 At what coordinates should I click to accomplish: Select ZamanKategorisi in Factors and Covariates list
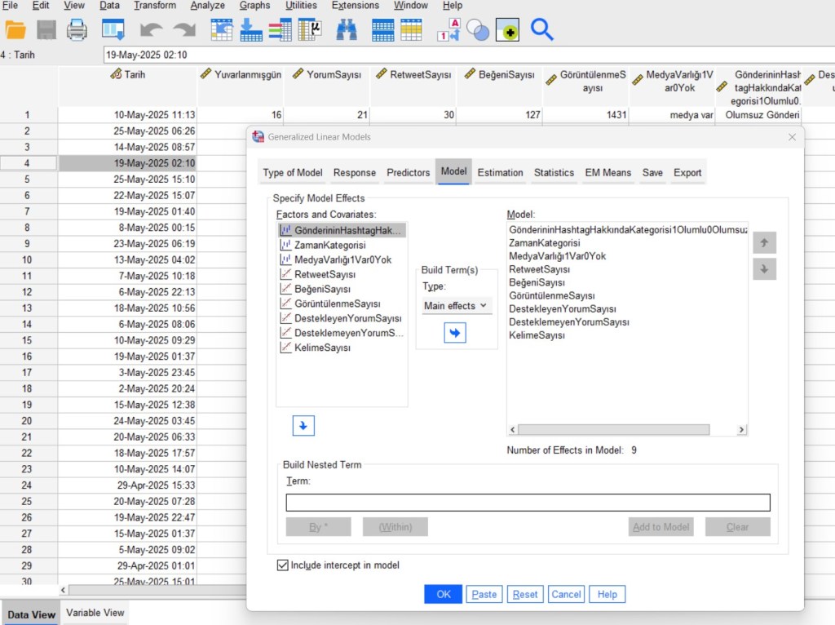coord(329,245)
